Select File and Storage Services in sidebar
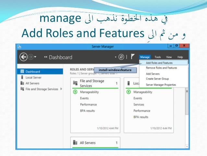Image resolution: width=207 pixels, height=156 pixels. pos(42,89)
